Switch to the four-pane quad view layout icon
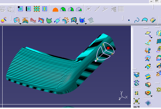161x109 pixels. tap(37, 9)
